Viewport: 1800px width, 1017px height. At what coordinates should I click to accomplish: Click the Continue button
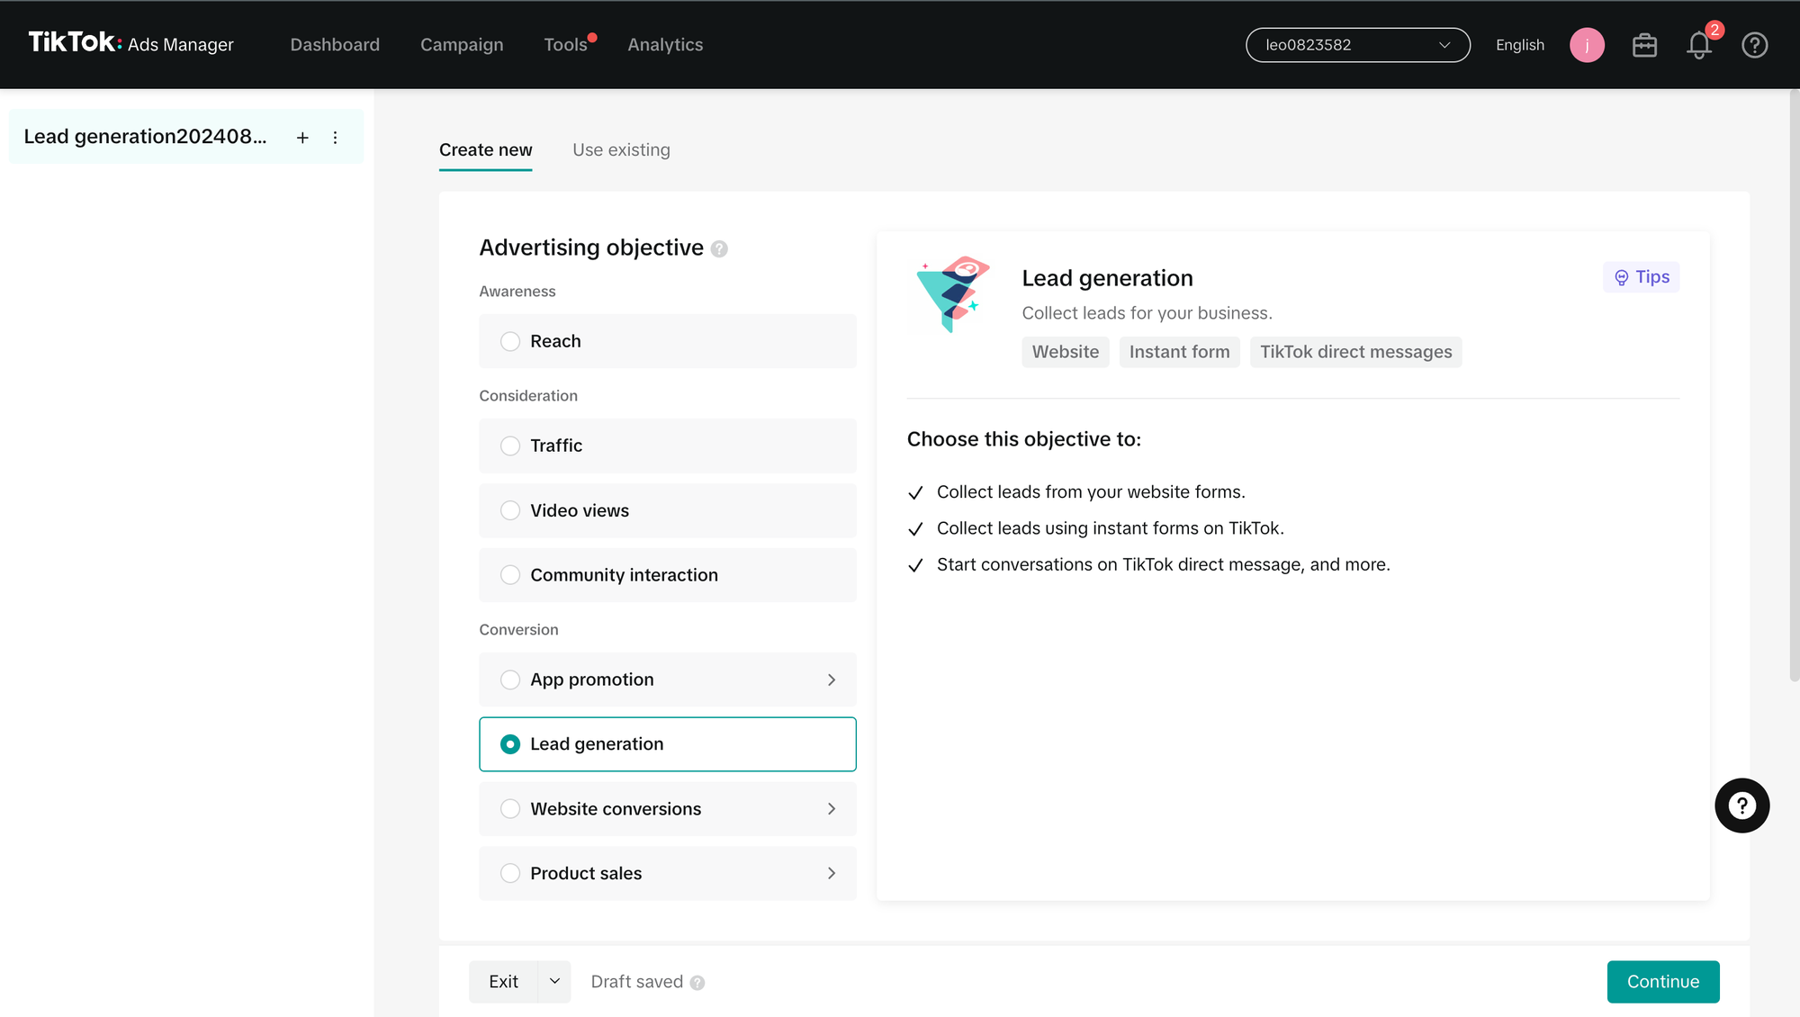click(1662, 981)
